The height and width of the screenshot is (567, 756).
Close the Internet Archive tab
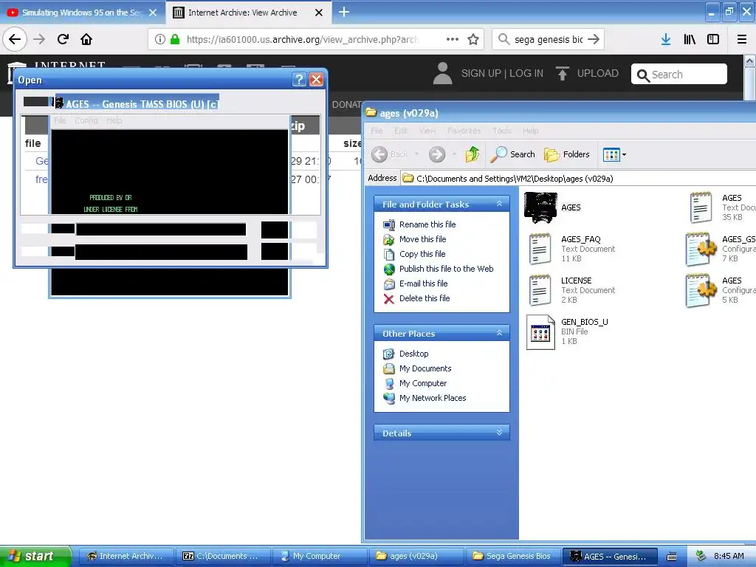pyautogui.click(x=319, y=13)
